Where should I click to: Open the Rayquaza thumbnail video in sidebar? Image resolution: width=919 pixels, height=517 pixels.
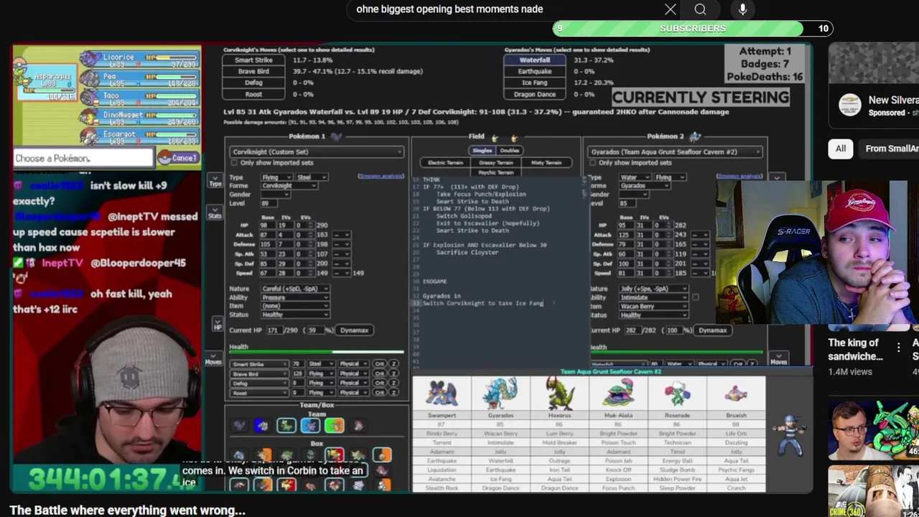874,429
